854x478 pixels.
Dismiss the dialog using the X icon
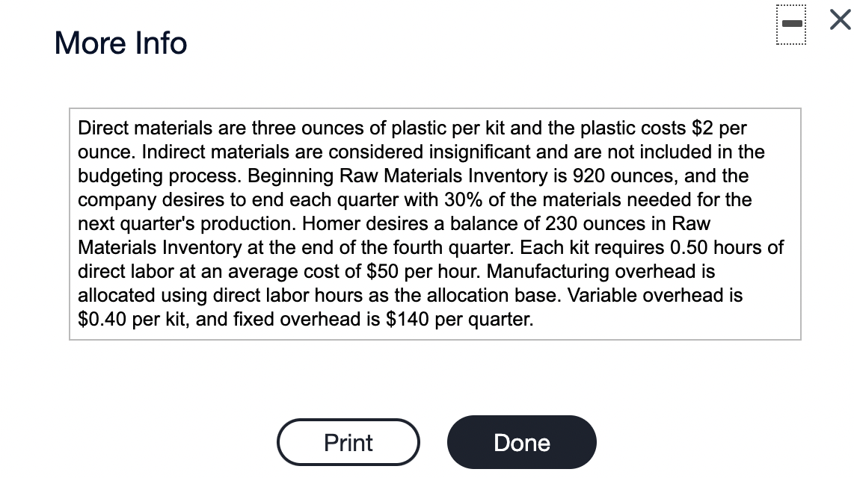(839, 20)
